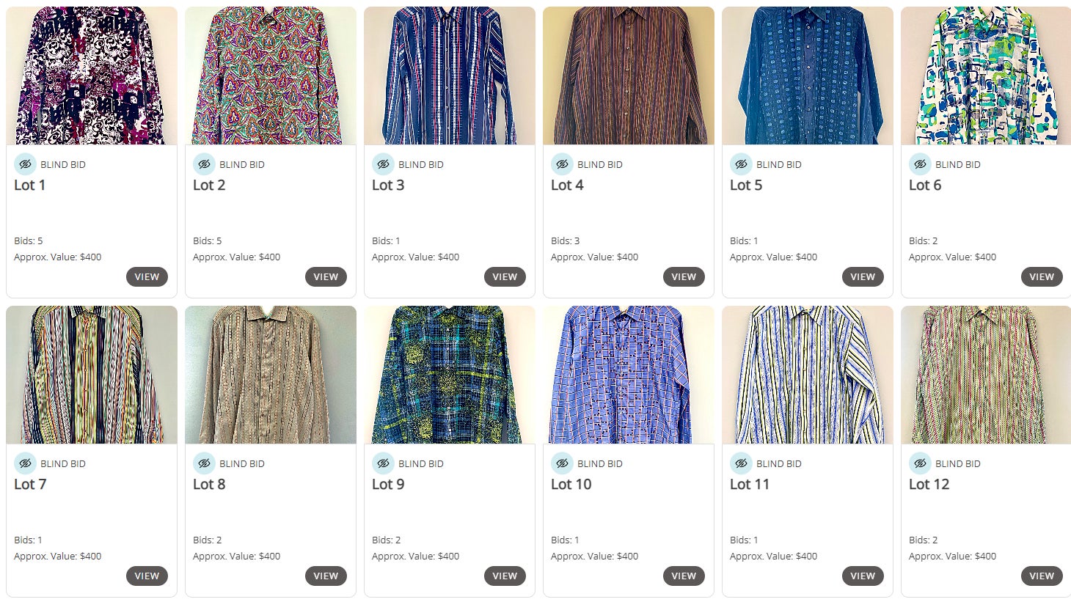Open Lot 8 with its VIEW button
Screen dimensions: 1071x602
coord(326,576)
